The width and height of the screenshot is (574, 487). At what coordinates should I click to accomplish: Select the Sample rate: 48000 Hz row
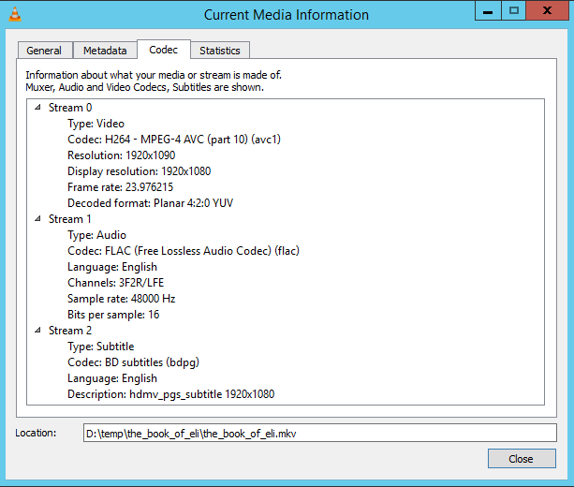122,299
